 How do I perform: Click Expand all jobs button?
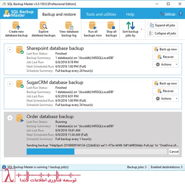(163, 25)
